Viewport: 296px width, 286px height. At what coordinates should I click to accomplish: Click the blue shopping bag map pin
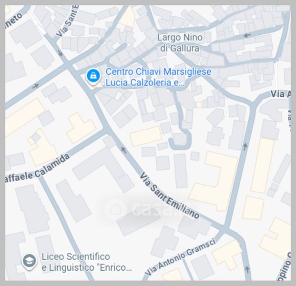(x=93, y=77)
